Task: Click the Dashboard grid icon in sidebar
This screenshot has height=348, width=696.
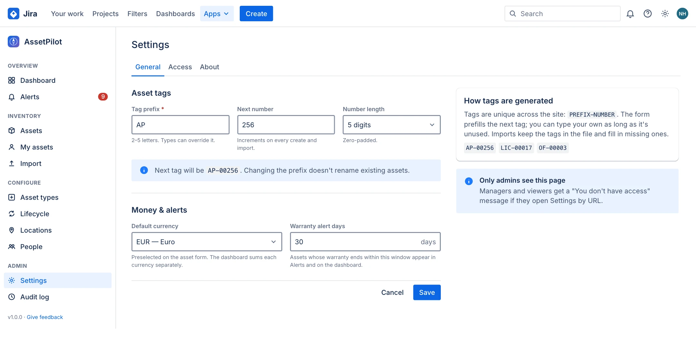Action: pyautogui.click(x=12, y=80)
